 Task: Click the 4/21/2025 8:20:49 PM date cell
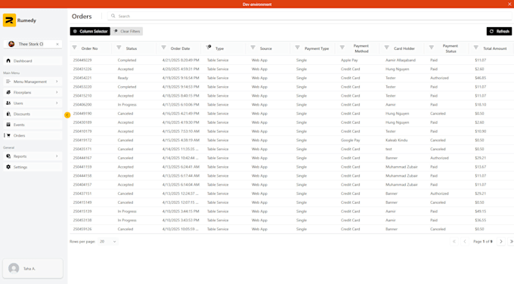(181, 60)
